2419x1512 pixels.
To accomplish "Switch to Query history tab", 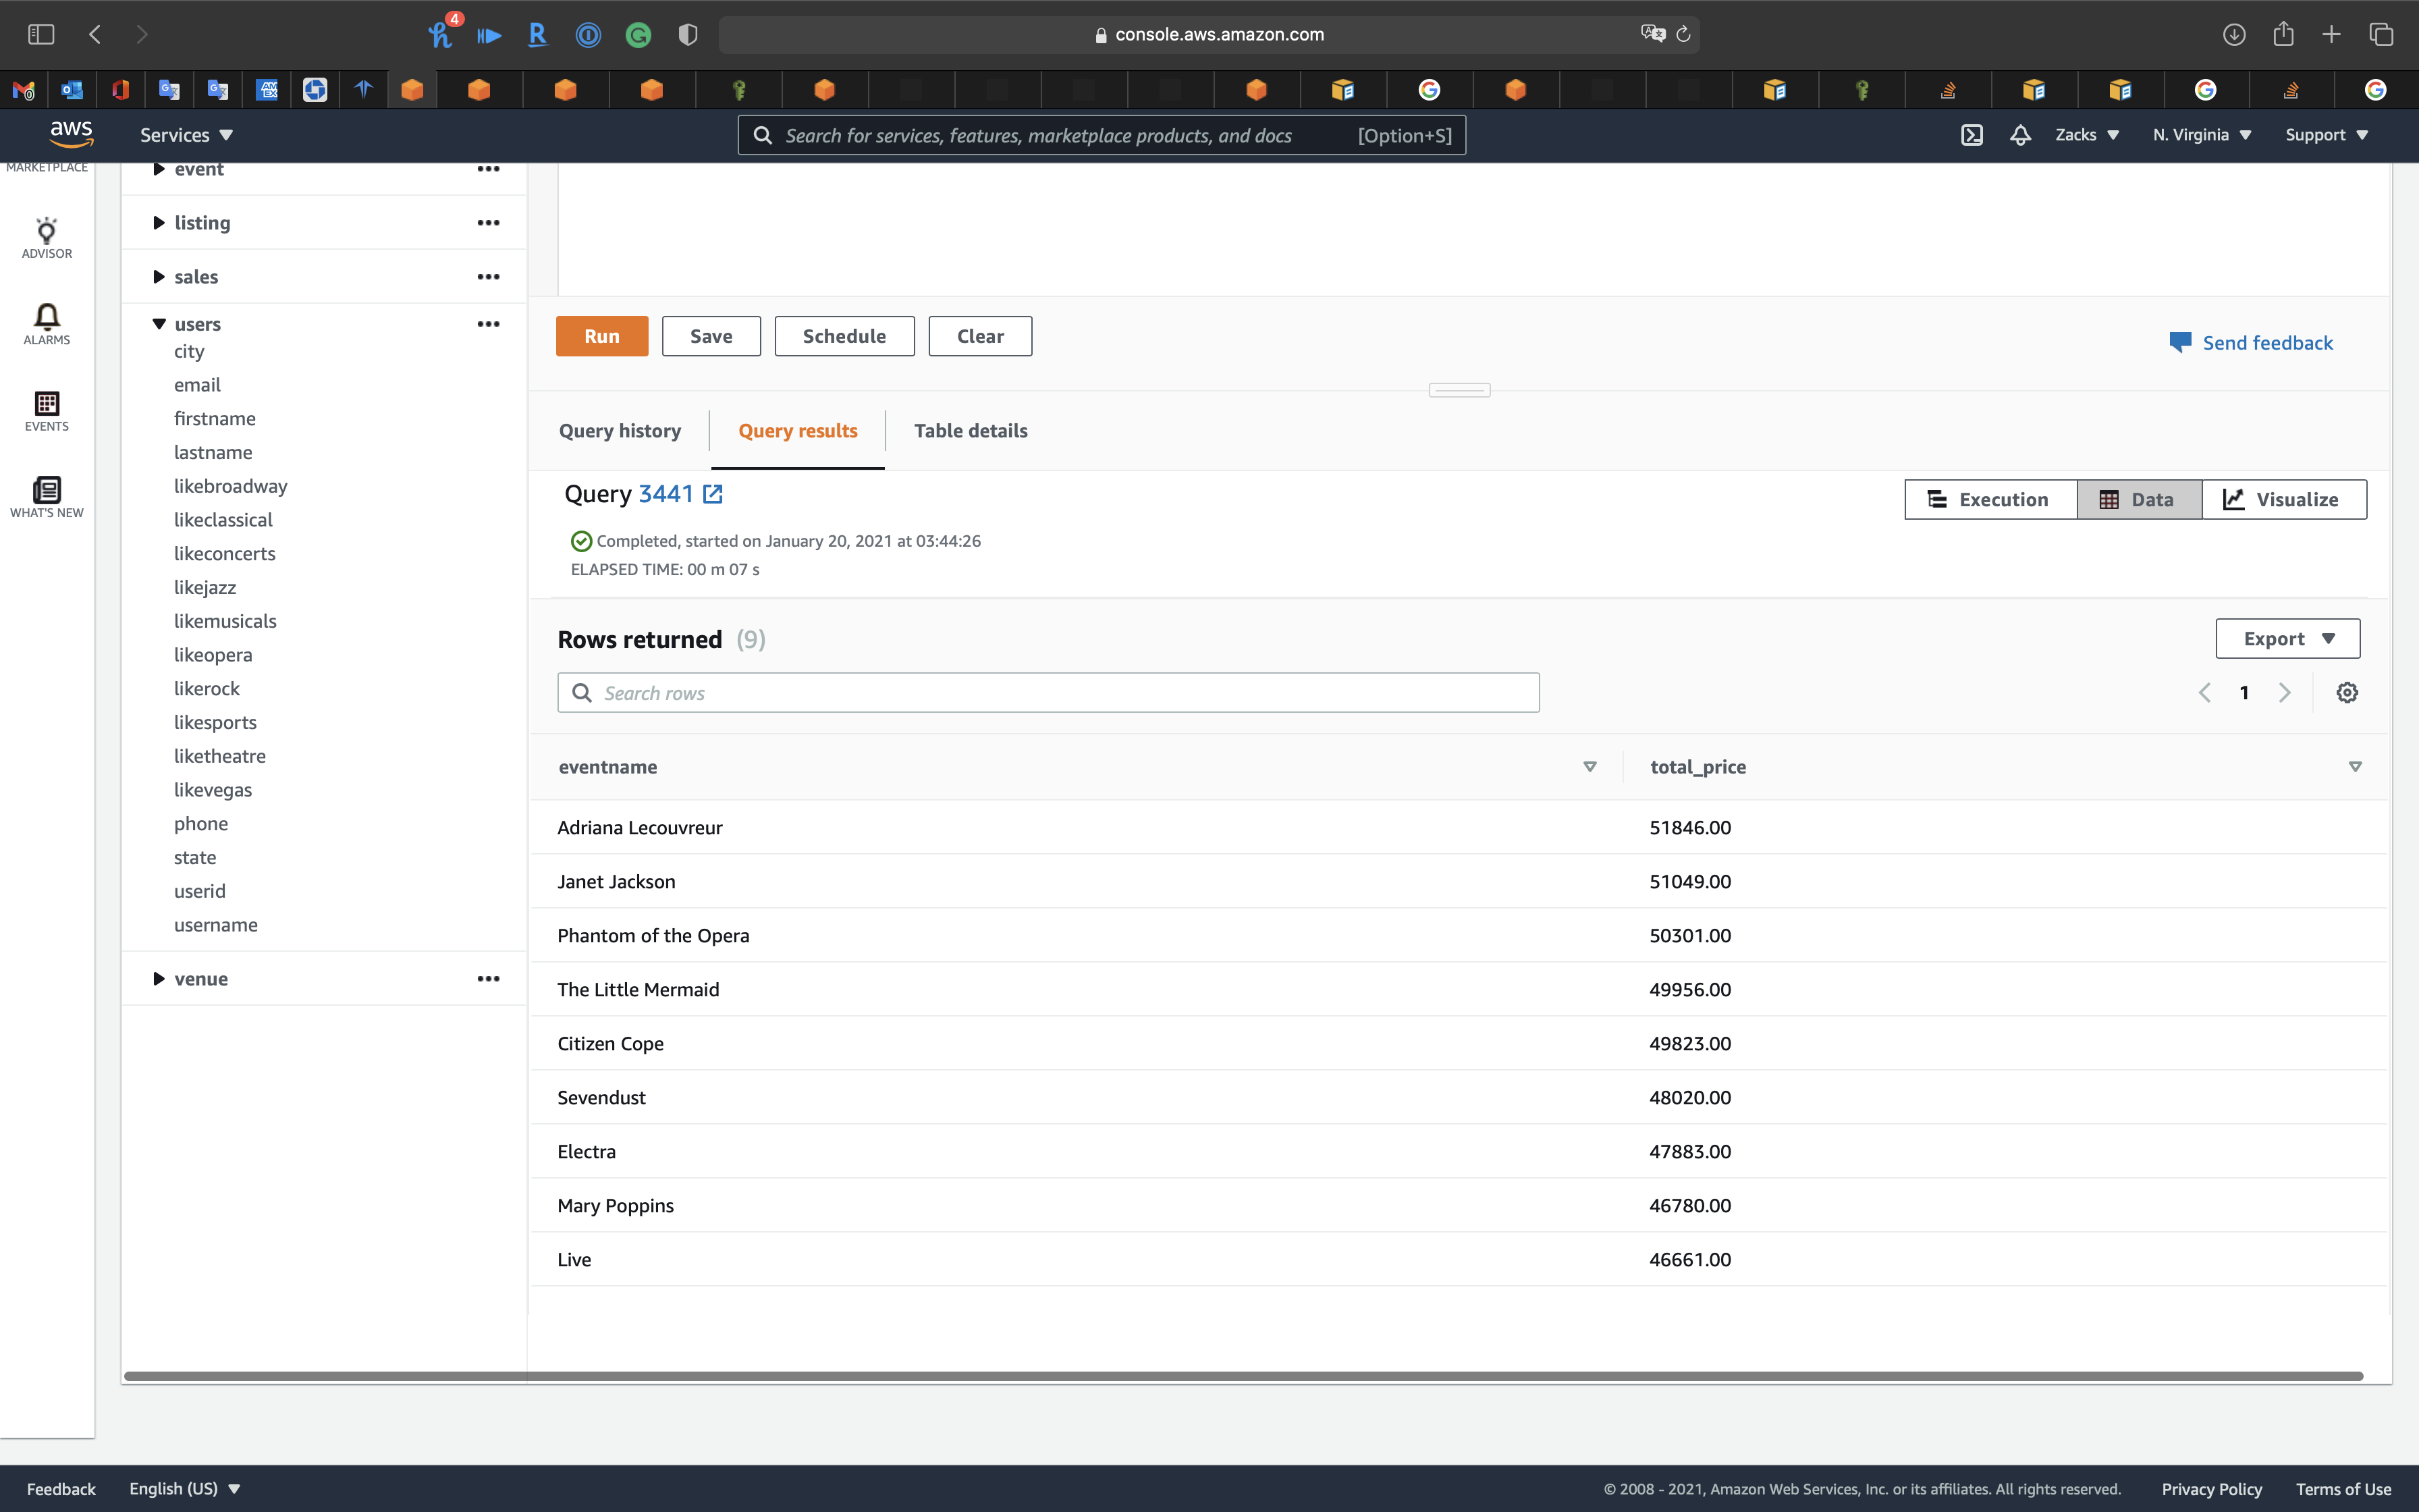I will tap(620, 431).
